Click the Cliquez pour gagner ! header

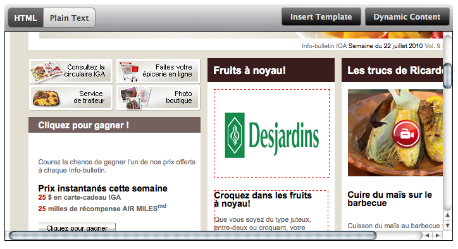pos(114,125)
